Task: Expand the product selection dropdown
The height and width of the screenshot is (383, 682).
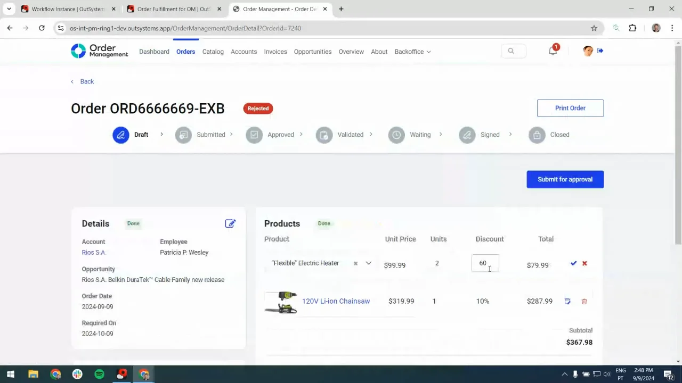Action: pyautogui.click(x=368, y=263)
